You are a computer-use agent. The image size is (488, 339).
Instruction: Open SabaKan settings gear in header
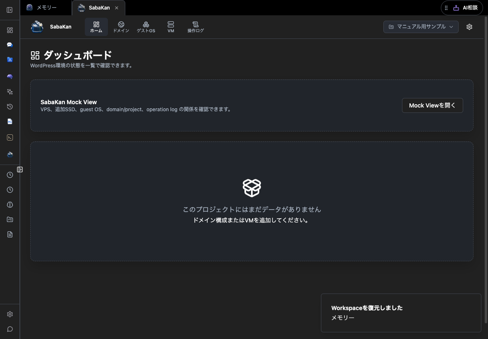point(469,27)
